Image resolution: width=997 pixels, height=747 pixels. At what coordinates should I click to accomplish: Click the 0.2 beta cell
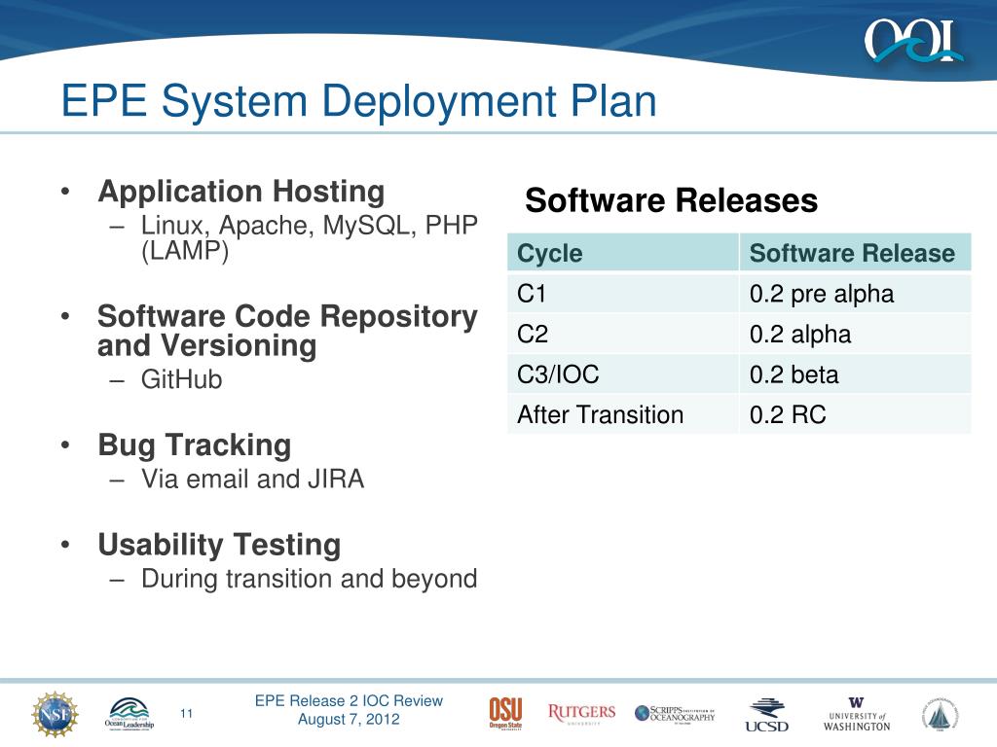pyautogui.click(x=855, y=374)
